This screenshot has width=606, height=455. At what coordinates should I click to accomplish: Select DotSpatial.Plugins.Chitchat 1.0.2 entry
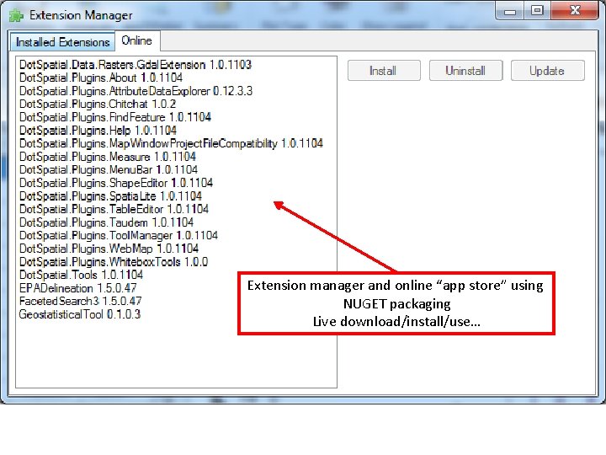coord(98,104)
